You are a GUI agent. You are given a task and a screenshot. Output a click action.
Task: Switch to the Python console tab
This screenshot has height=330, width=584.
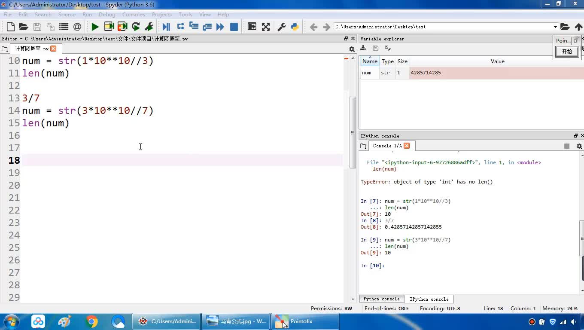tap(381, 299)
